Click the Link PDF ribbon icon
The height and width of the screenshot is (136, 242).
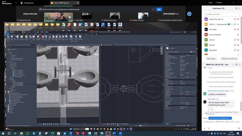(x=43, y=37)
